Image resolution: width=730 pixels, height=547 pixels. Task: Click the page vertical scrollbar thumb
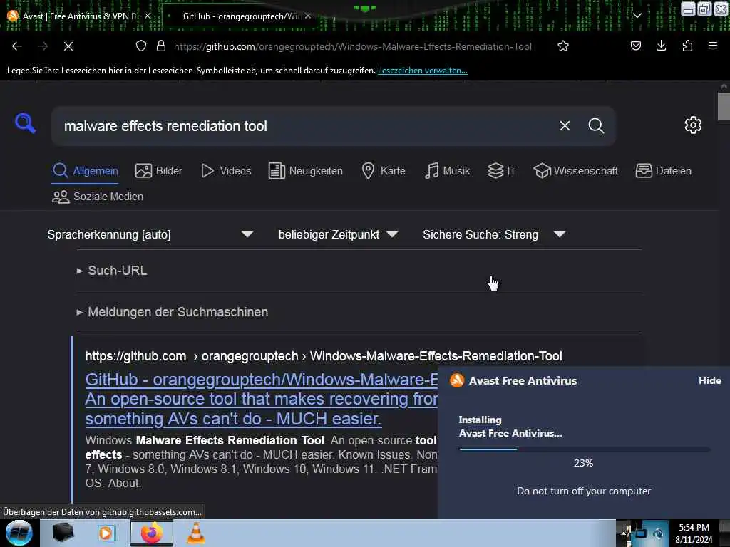[724, 106]
